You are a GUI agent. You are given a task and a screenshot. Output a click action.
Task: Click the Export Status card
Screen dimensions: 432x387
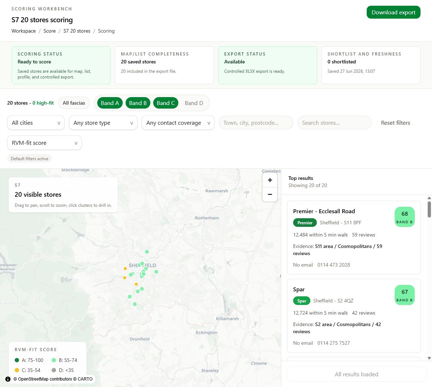tap(268, 65)
